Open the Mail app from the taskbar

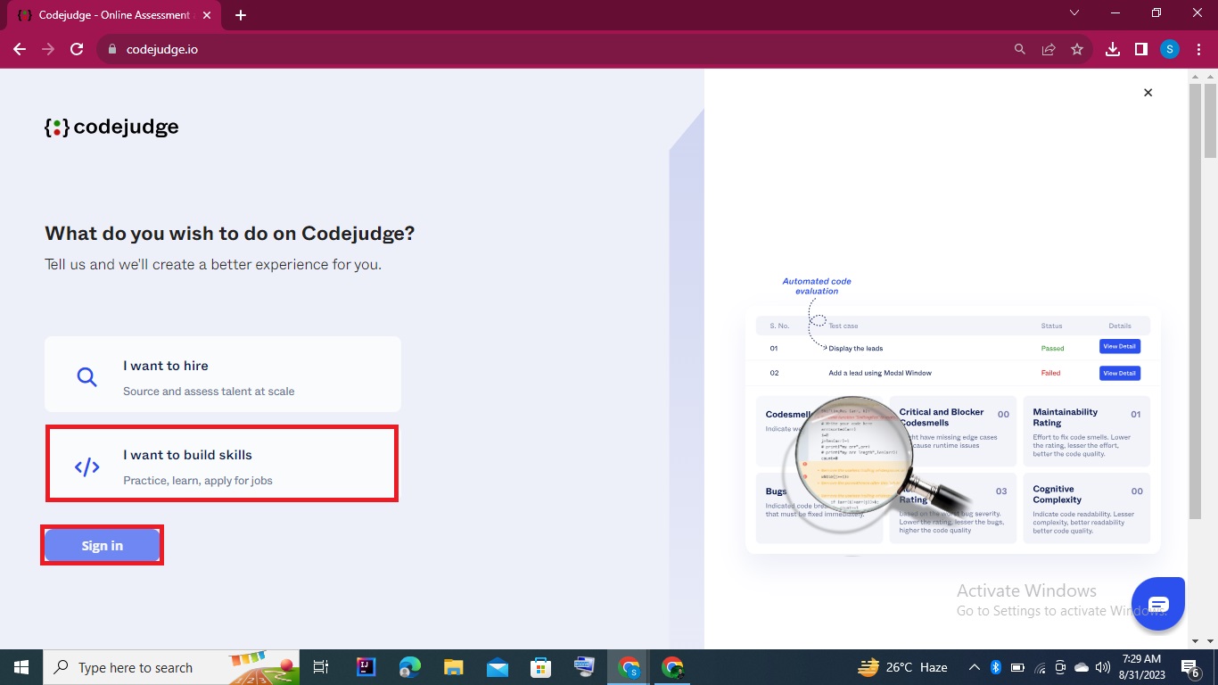tap(498, 667)
